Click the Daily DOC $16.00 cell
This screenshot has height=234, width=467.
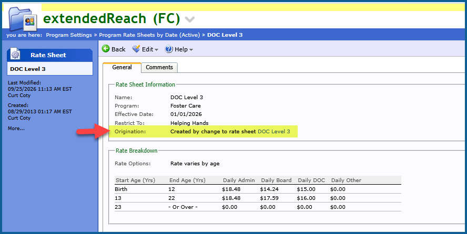[x=306, y=198]
